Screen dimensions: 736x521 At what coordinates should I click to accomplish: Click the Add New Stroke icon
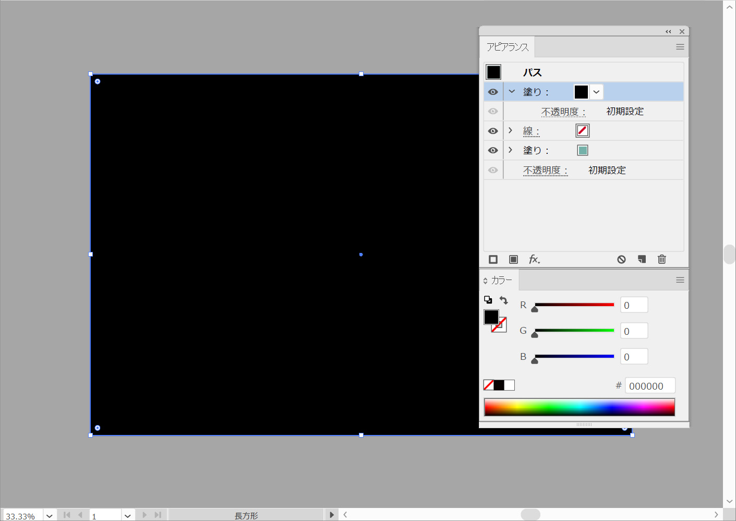point(493,259)
